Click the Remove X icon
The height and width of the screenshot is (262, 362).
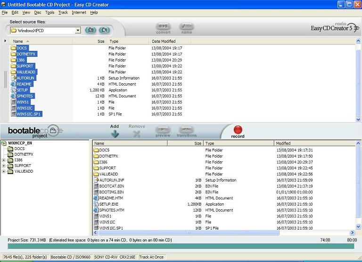click(x=137, y=134)
